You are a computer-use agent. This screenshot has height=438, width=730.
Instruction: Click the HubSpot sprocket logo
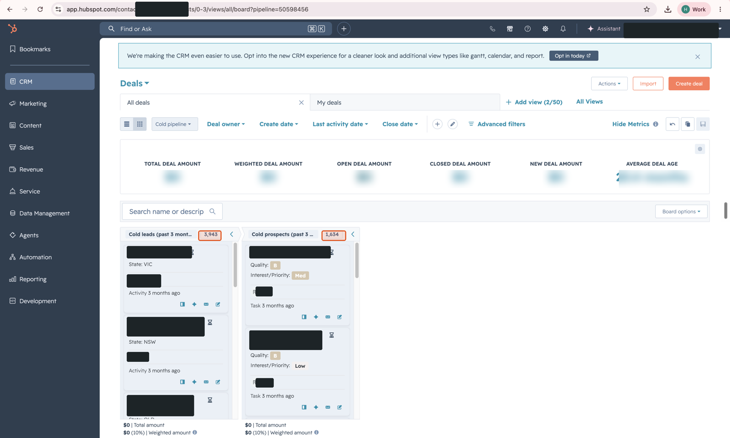tap(12, 29)
